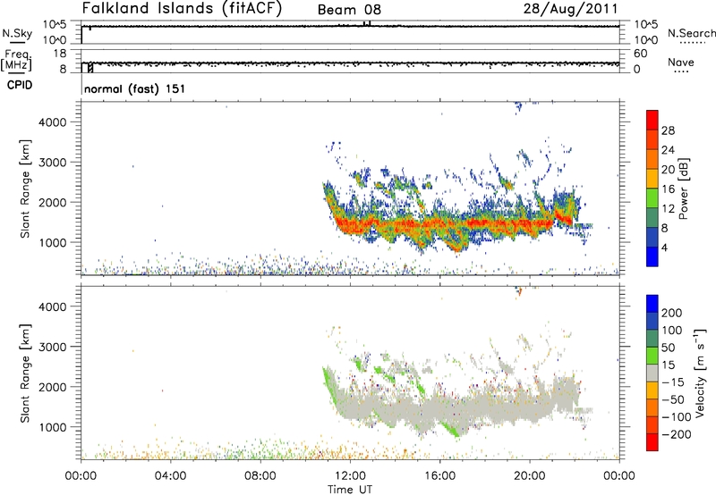The width and height of the screenshot is (716, 495).
Task: Click the 'Freq. [MHz]' label
Action: click(x=17, y=60)
